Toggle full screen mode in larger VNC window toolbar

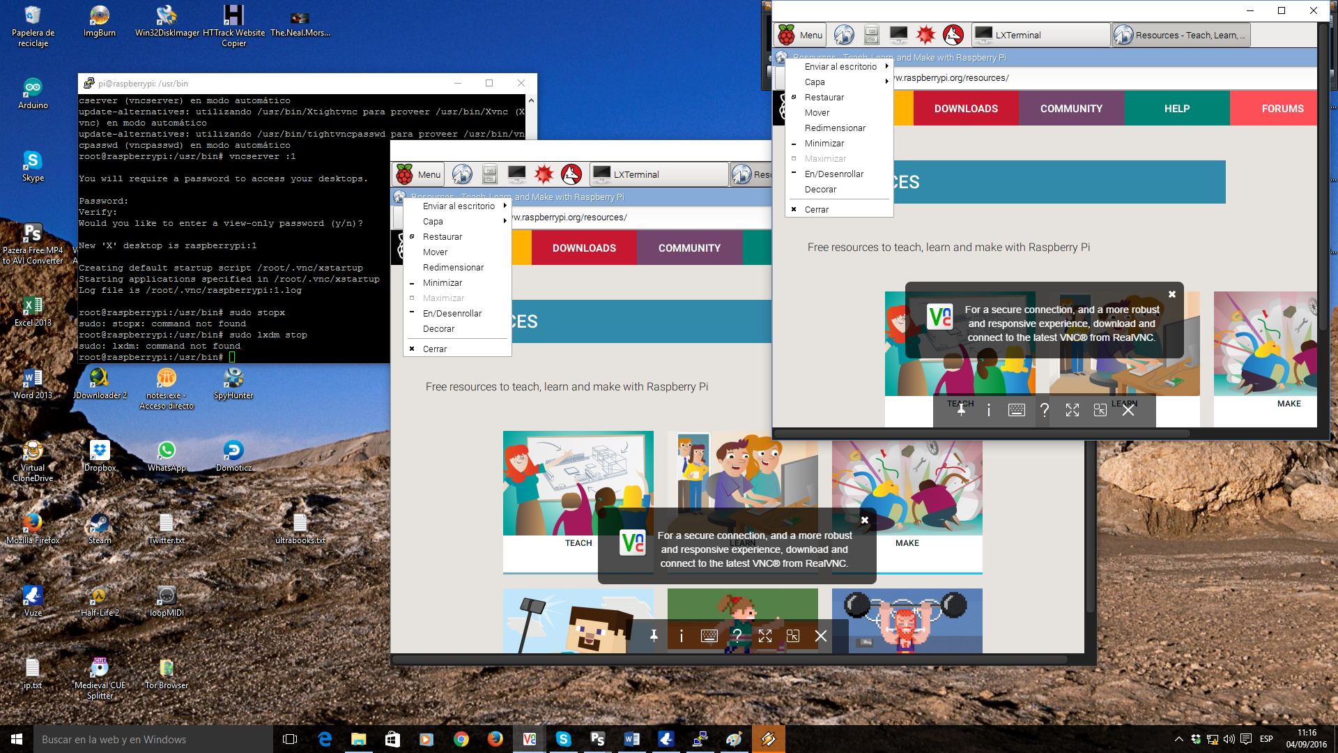pos(765,636)
